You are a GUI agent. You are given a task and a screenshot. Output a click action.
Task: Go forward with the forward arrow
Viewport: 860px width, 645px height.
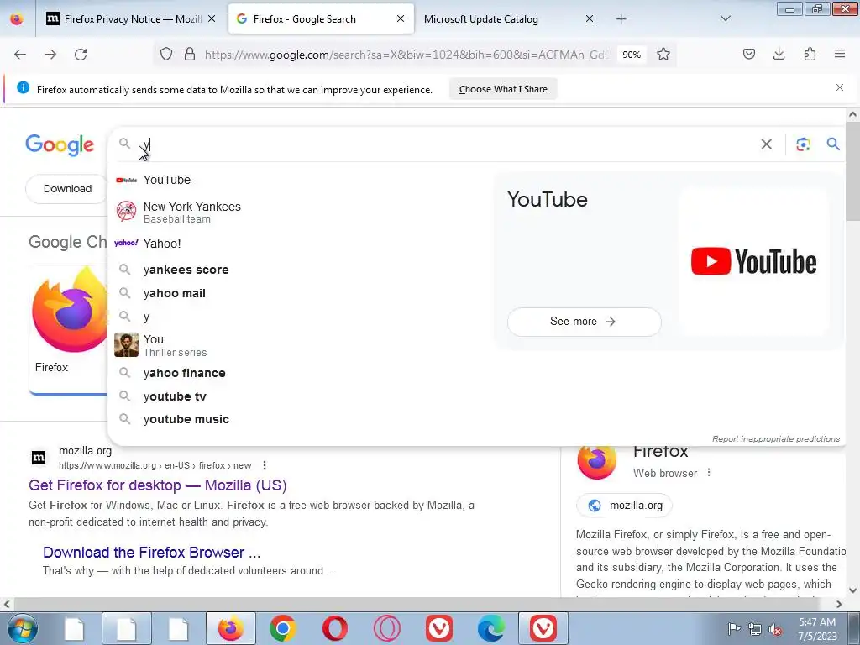(x=50, y=55)
